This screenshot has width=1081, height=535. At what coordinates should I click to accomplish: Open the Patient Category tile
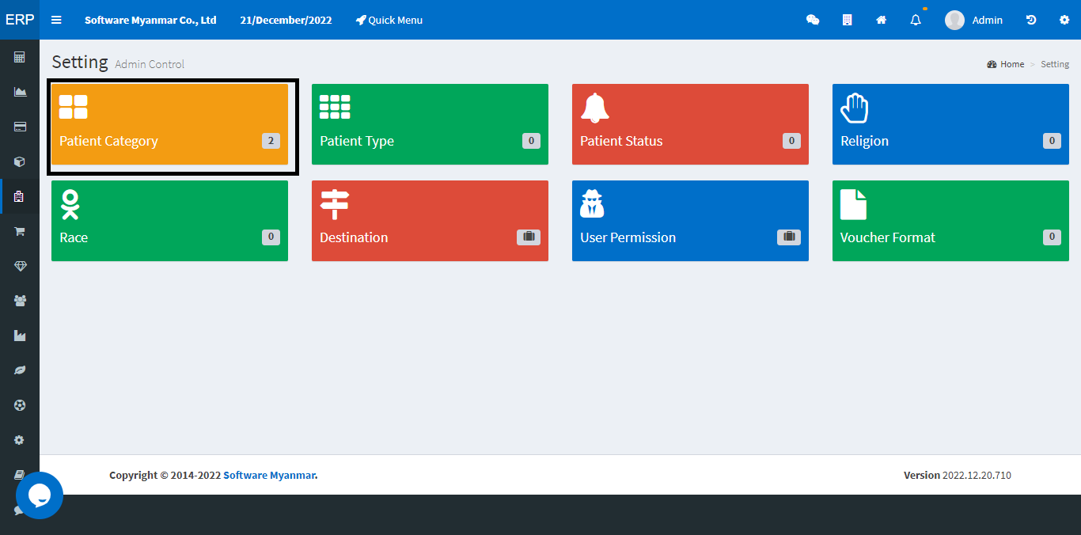[x=169, y=124]
